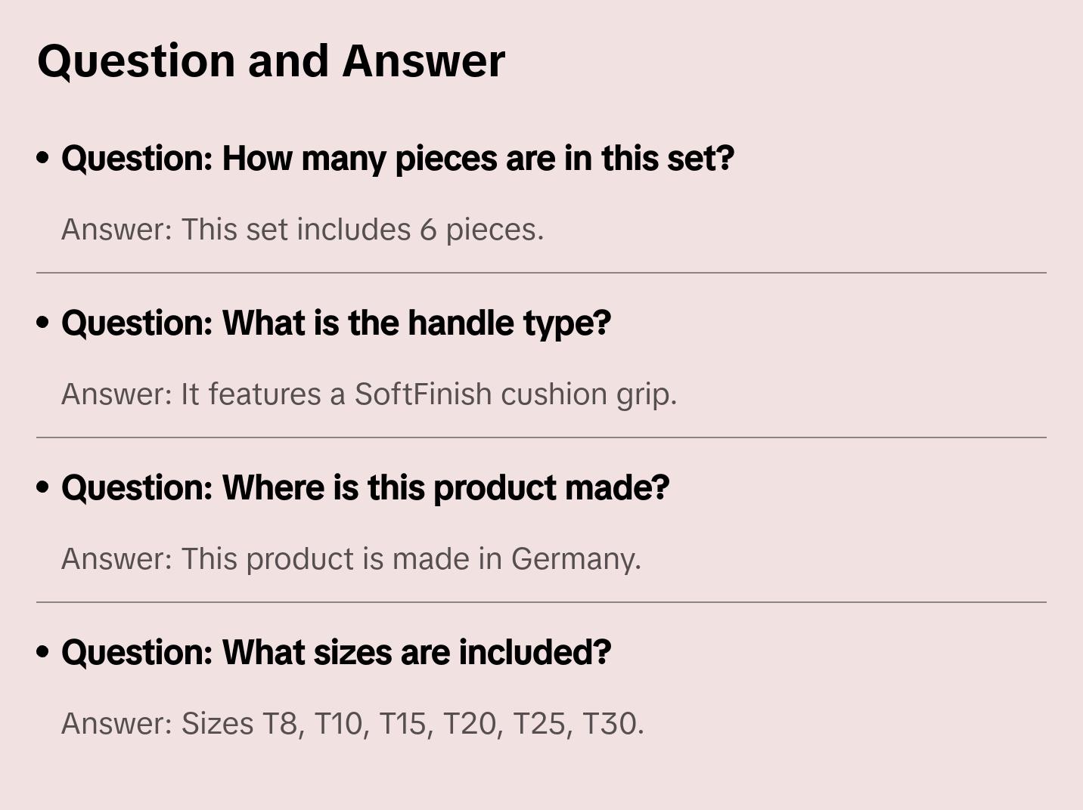
Task: Click the bullet before the handle type question
Action: [x=43, y=323]
